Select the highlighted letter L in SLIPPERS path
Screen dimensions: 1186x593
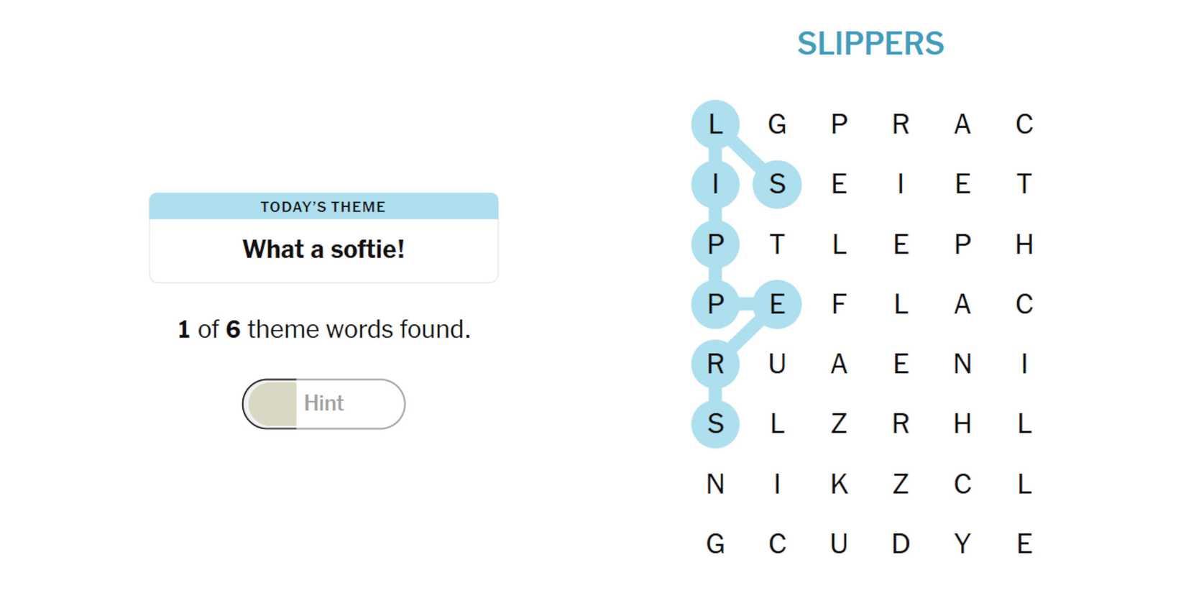[x=715, y=124]
